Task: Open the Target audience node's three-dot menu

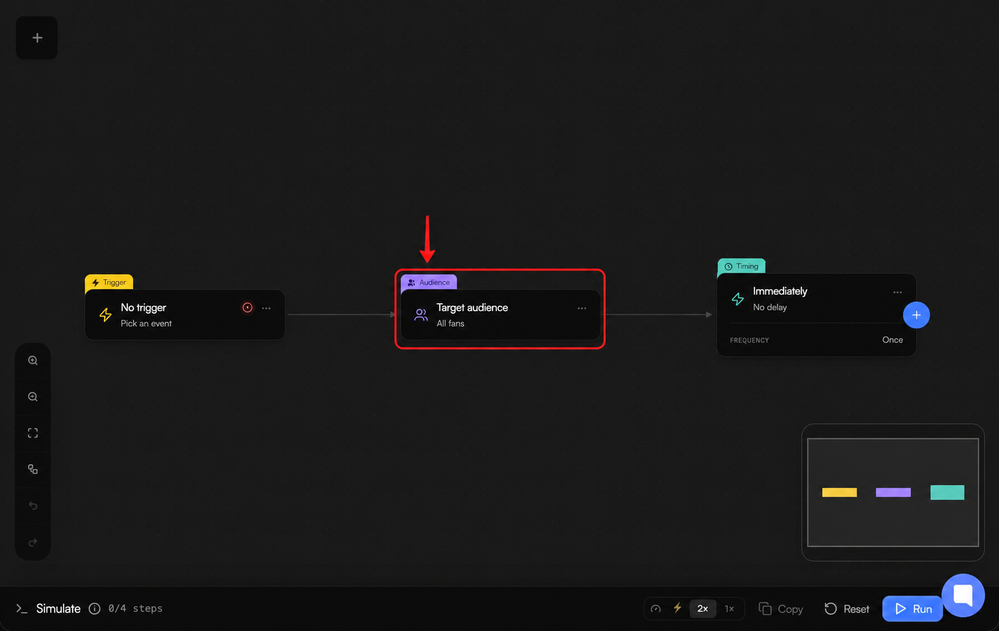Action: [582, 308]
